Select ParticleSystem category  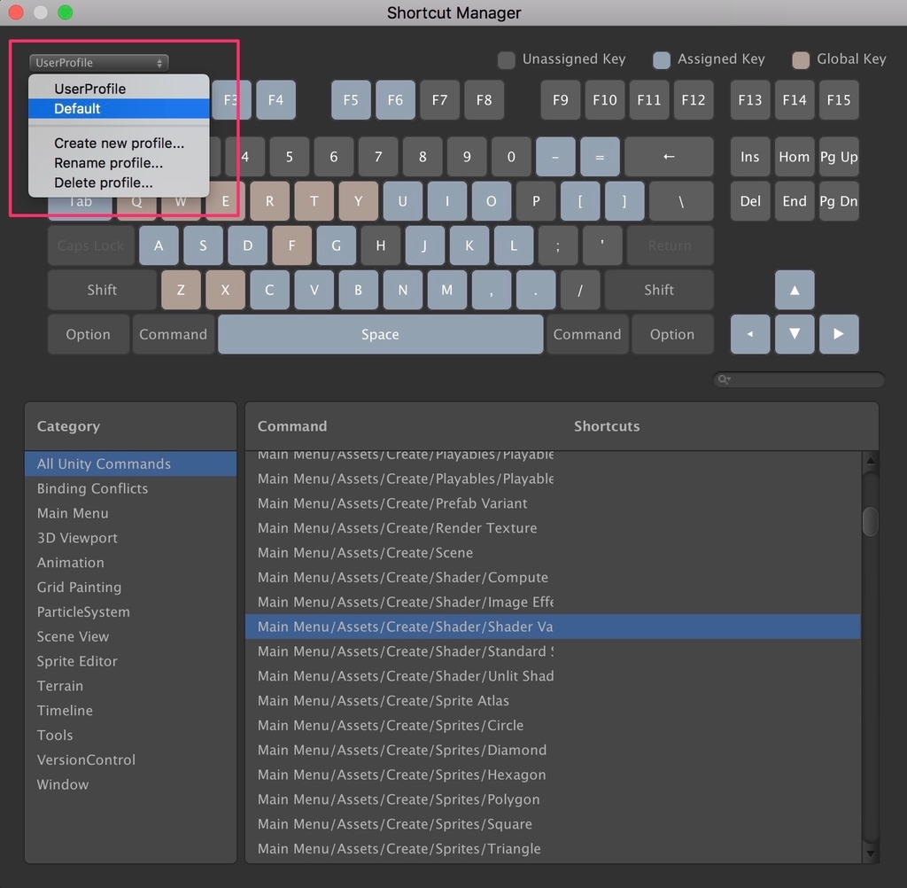point(131,611)
